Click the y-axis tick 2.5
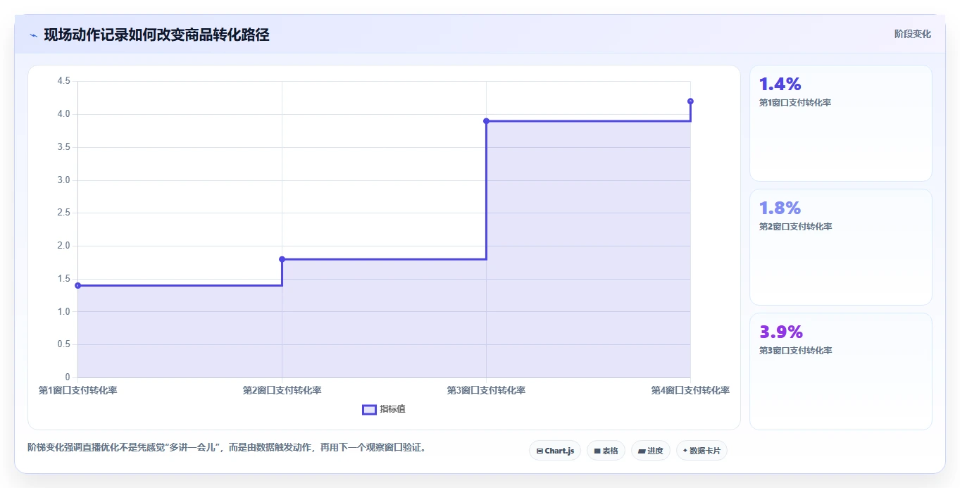Viewport: 960px width, 488px height. [x=63, y=213]
